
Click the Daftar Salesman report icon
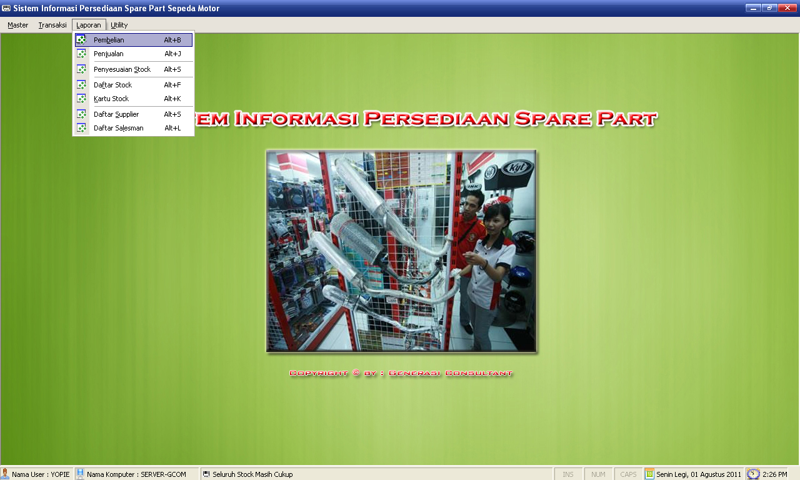pos(81,128)
